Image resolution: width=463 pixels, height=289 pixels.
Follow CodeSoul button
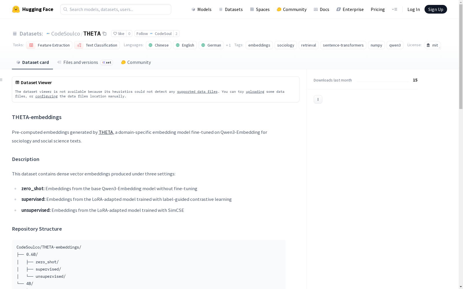pos(154,34)
